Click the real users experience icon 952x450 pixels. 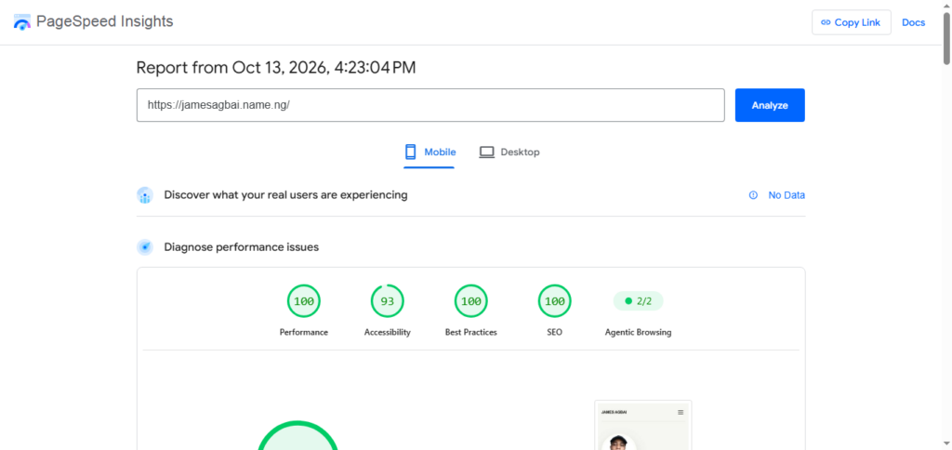144,195
